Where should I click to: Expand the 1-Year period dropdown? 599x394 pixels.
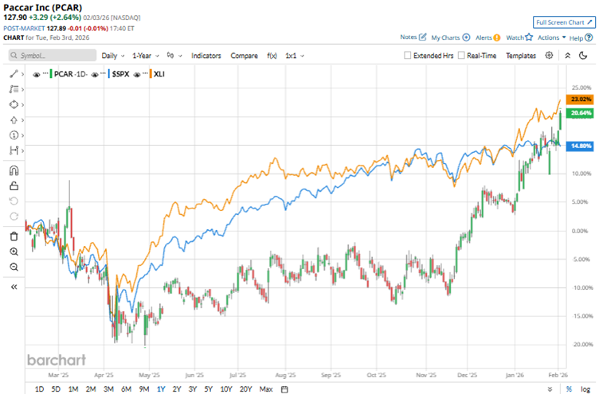pos(146,56)
